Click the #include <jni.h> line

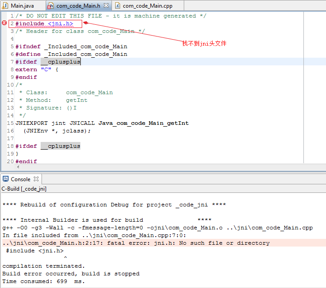point(44,23)
